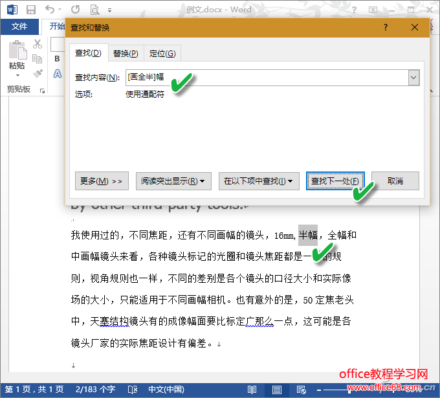Switch to the 开始 (Home) ribbon tab
The width and height of the screenshot is (440, 398).
(x=57, y=27)
